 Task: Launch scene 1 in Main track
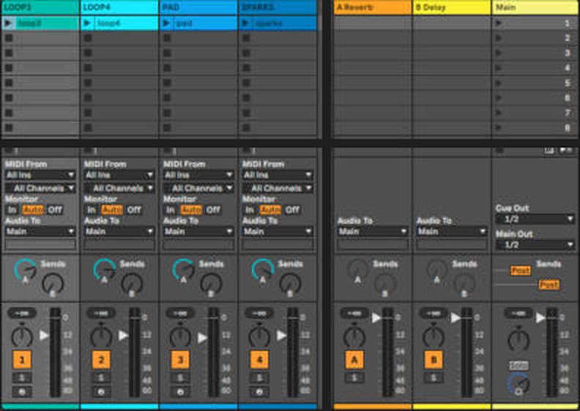498,23
